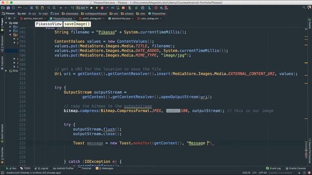Image resolution: width=312 pixels, height=175 pixels.
Task: Open the Structure tool window tab
Action: [x=2, y=44]
